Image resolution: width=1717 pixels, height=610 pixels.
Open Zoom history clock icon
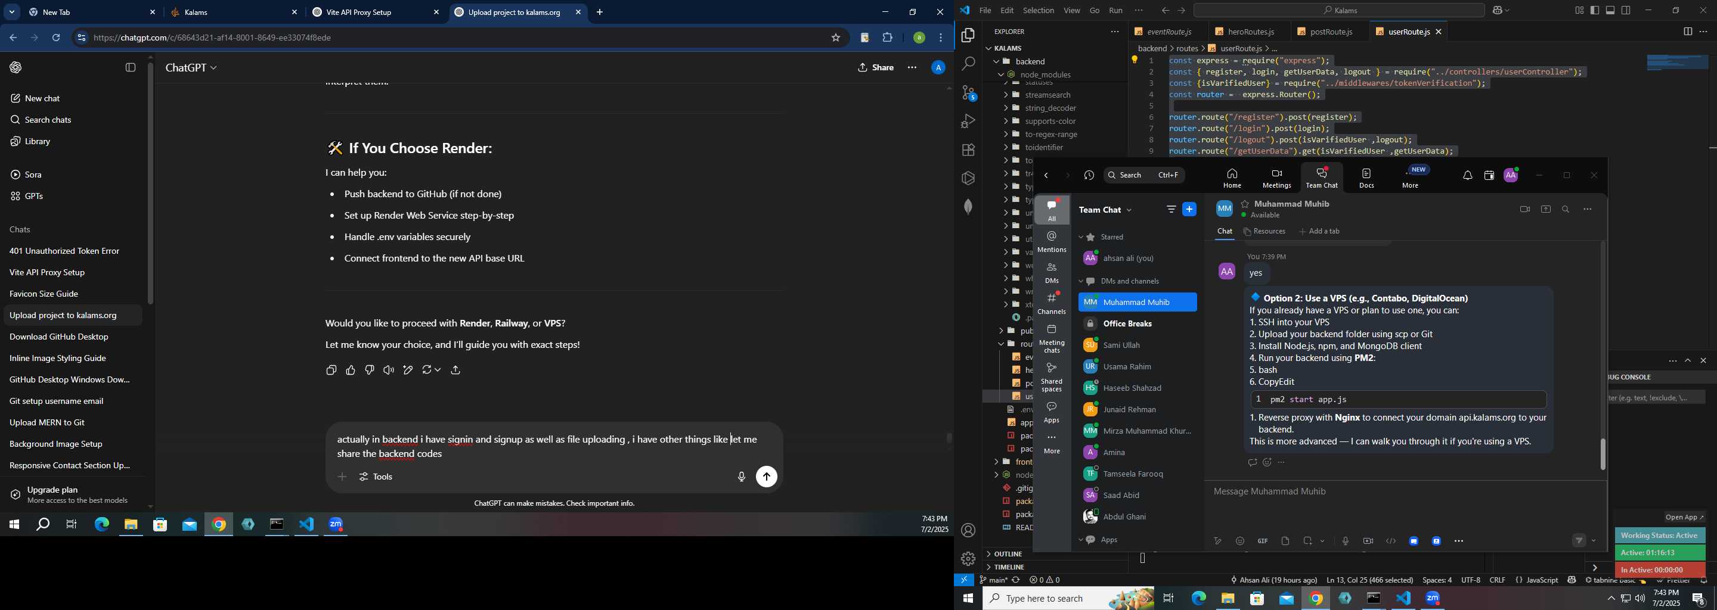1089,176
